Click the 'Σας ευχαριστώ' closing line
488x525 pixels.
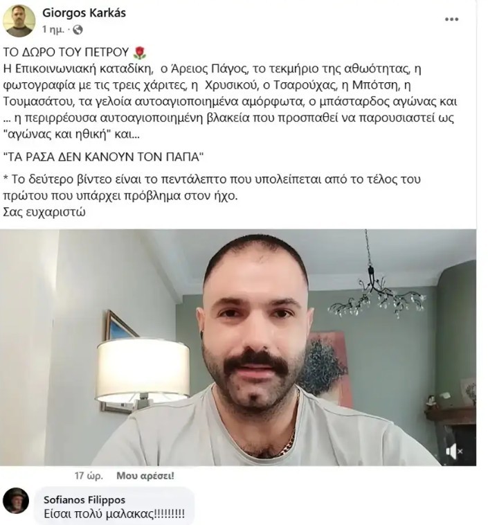tap(44, 212)
